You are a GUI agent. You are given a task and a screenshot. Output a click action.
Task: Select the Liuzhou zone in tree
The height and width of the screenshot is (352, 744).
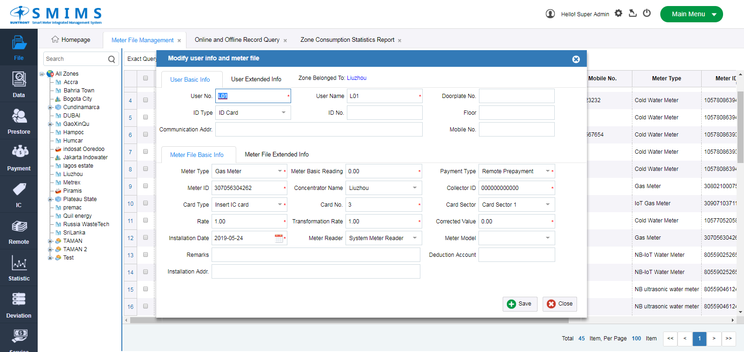[x=73, y=174]
